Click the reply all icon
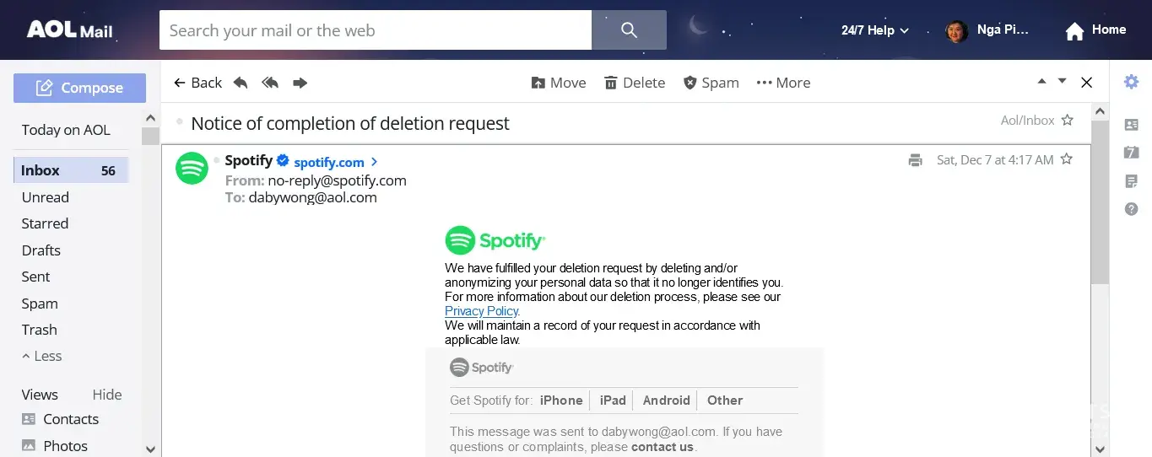Image resolution: width=1152 pixels, height=457 pixels. (x=270, y=83)
